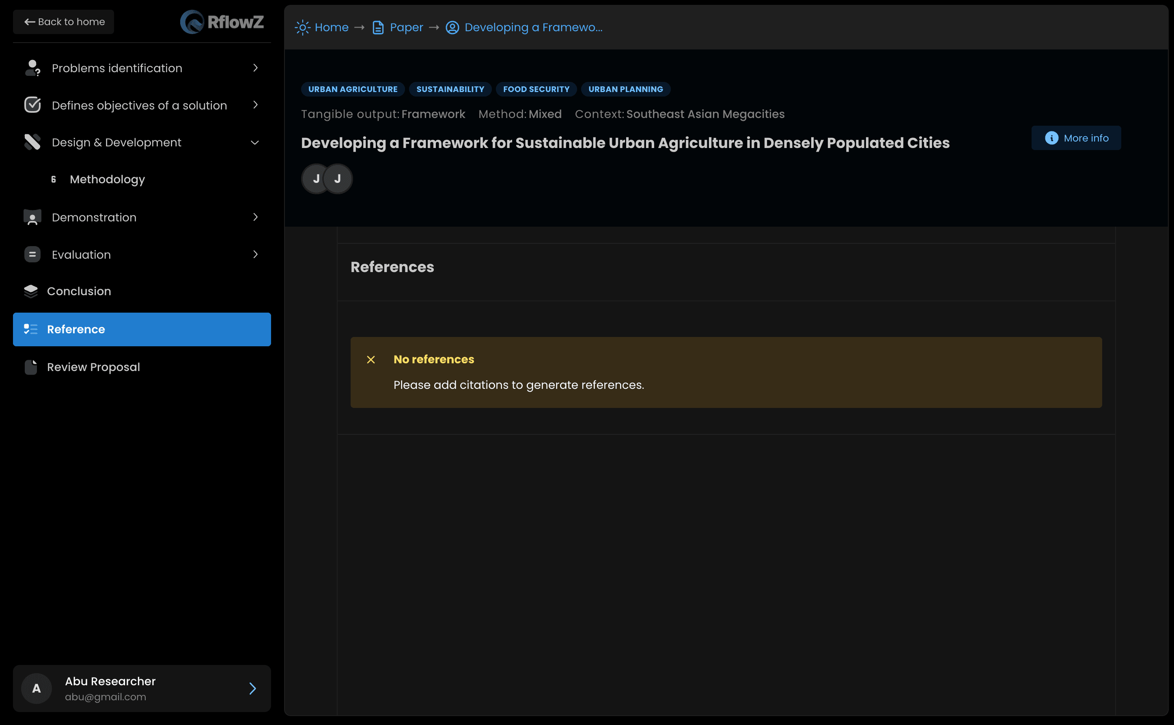
Task: Click the Design & Development pencil icon
Action: click(32, 142)
